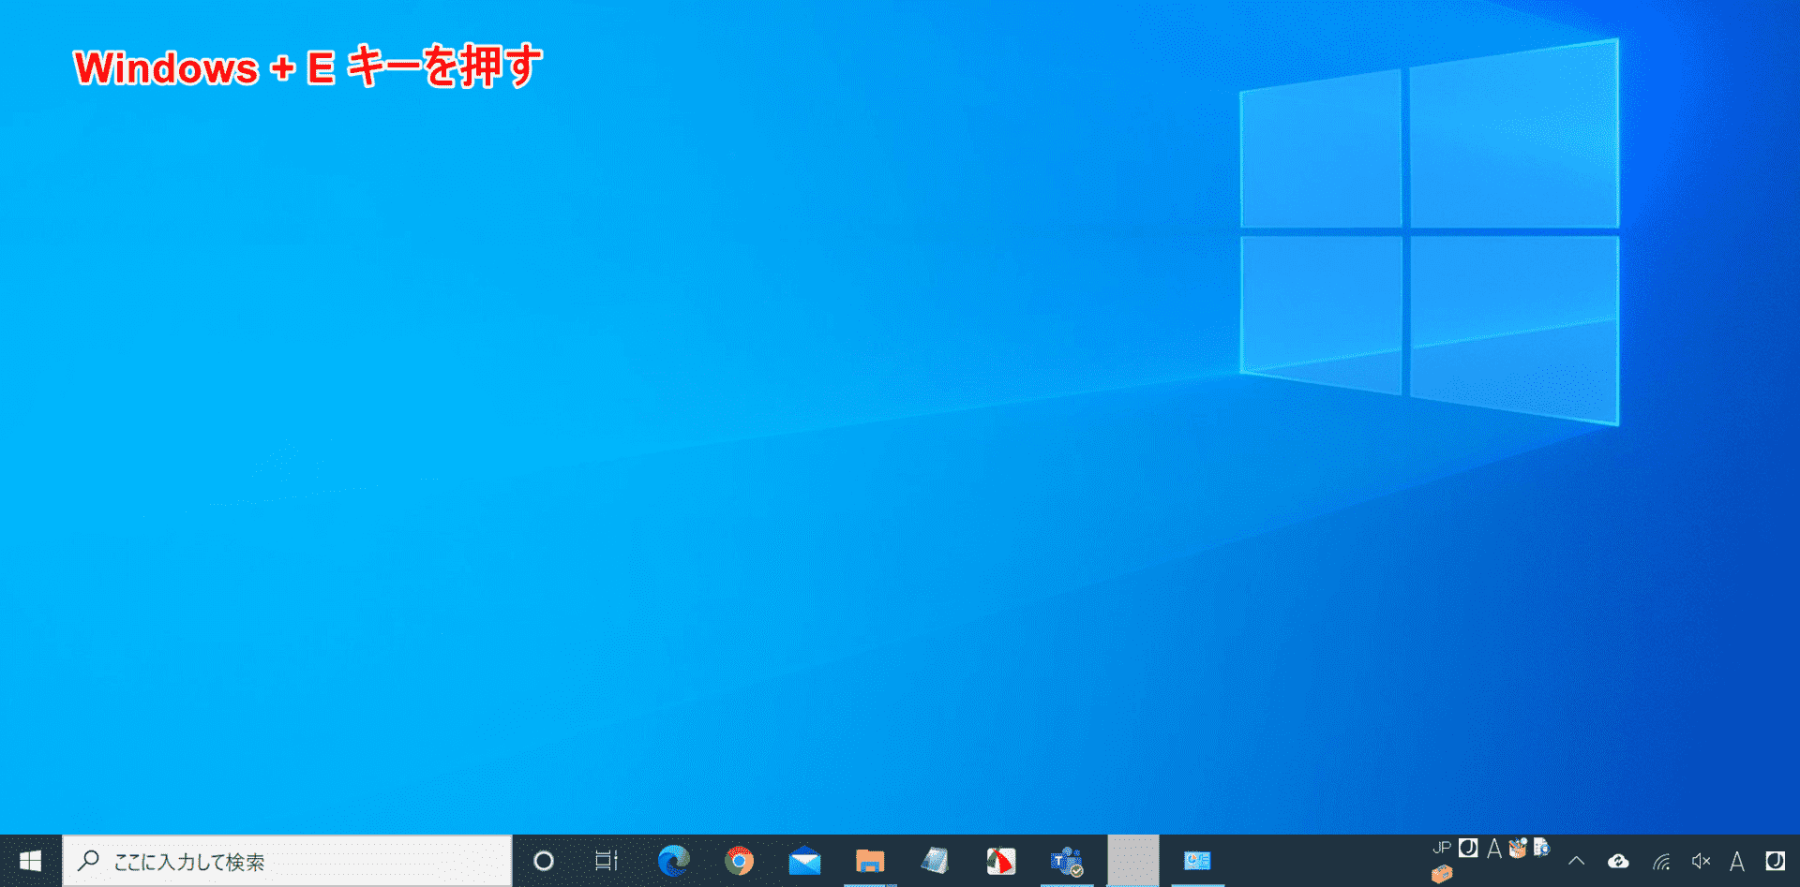Viewport: 1800px width, 887px height.
Task: Toggle the language bar input mode A
Action: (1494, 848)
